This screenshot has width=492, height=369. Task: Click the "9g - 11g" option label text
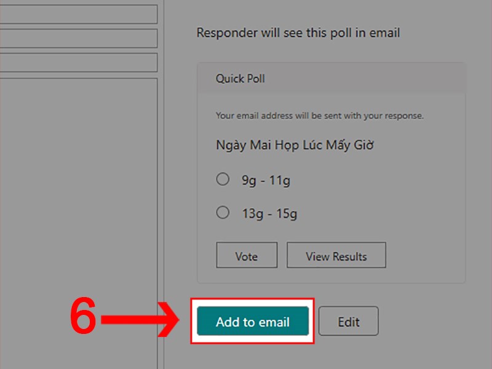point(266,180)
